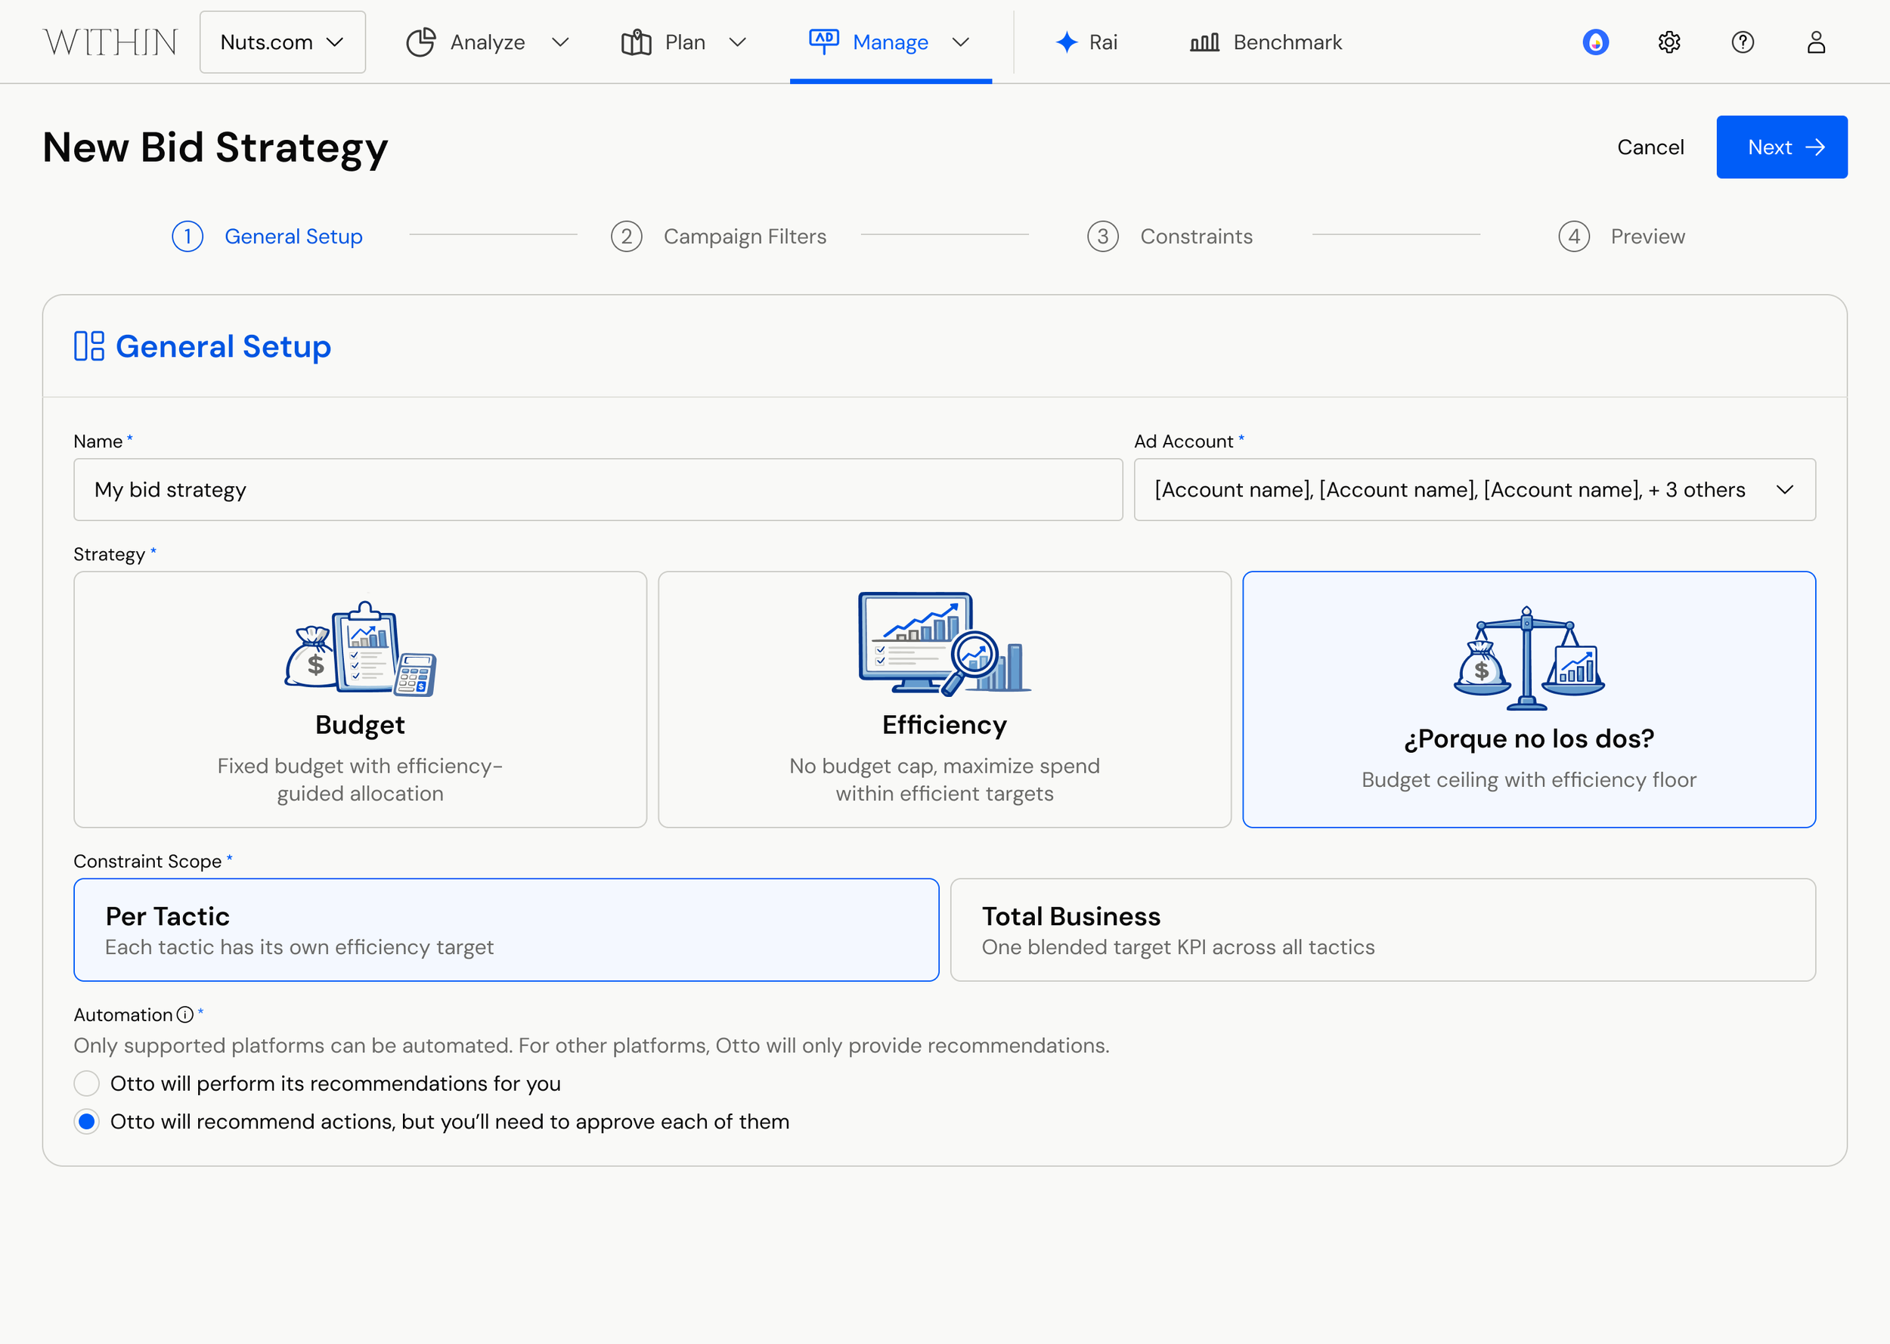The height and width of the screenshot is (1344, 1890).
Task: Choose the Budget strategy card
Action: pyautogui.click(x=360, y=699)
